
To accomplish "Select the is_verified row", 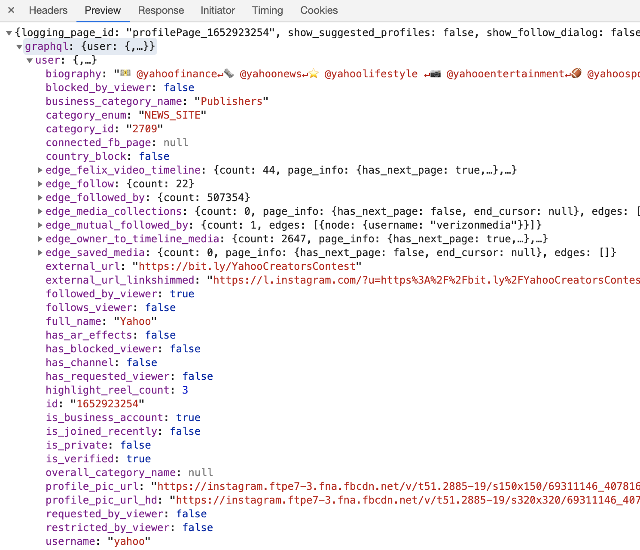I will (98, 459).
